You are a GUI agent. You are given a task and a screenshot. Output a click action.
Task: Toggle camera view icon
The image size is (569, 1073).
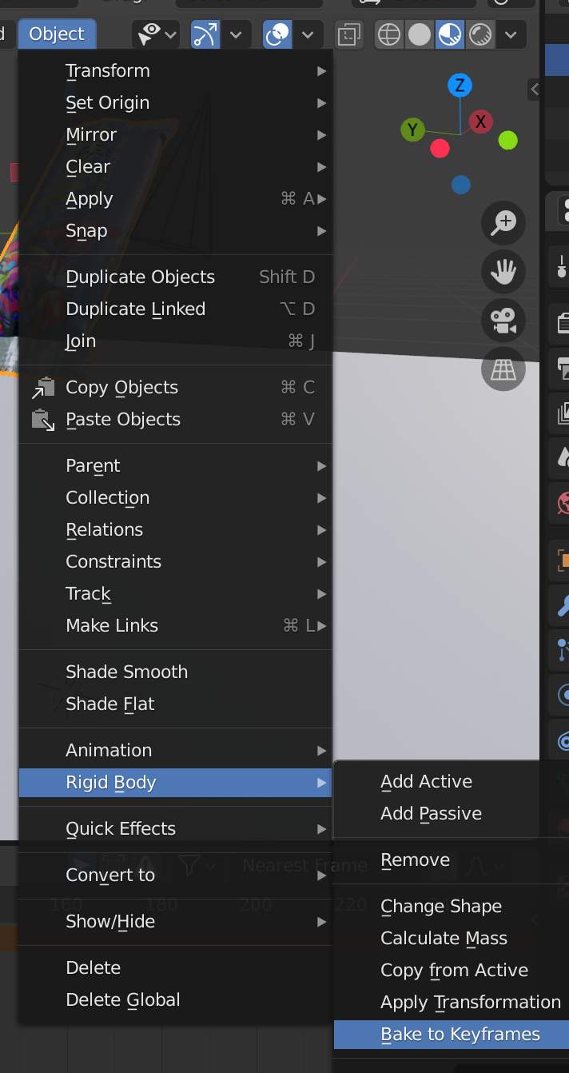(x=503, y=321)
